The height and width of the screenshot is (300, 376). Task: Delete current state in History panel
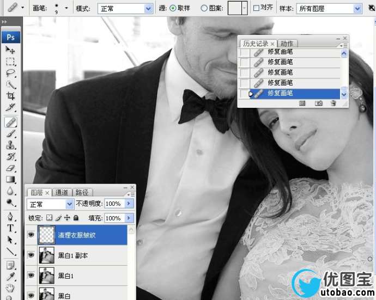click(333, 103)
